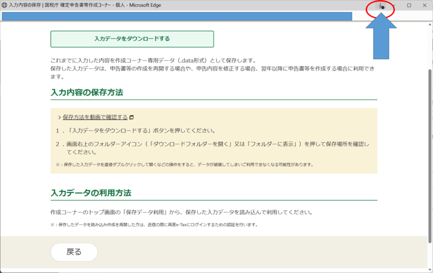Click the scroll-up arrow on the scrollbar
Screen dimensions: 433x273
[x=430, y=25]
